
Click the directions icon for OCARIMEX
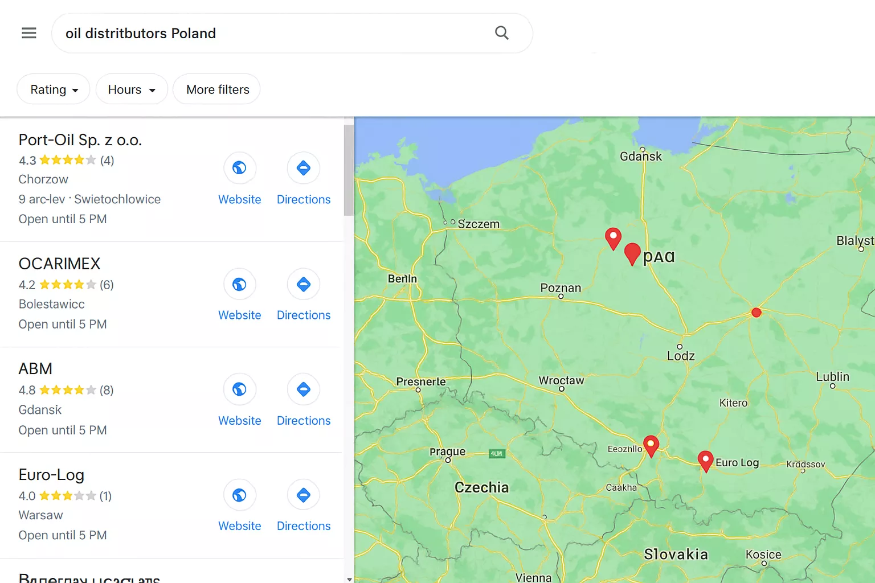303,284
